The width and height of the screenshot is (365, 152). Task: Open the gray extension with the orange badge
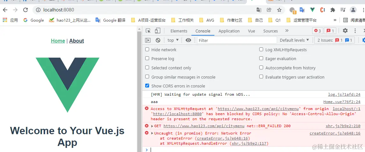[292, 10]
